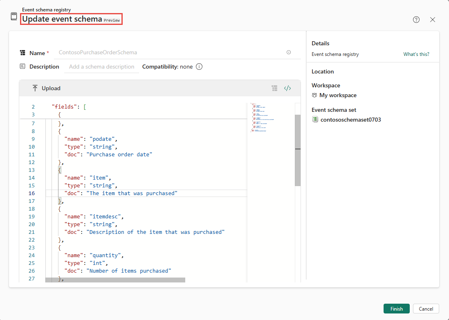Click the Name field info icon
Viewport: 449px width, 320px height.
pos(289,52)
